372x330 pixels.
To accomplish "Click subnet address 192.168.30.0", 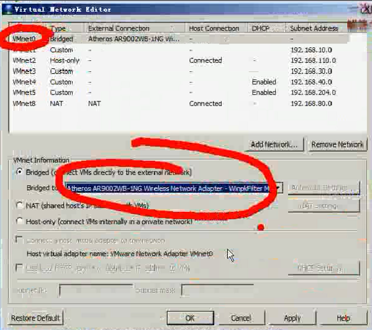I will click(x=311, y=71).
